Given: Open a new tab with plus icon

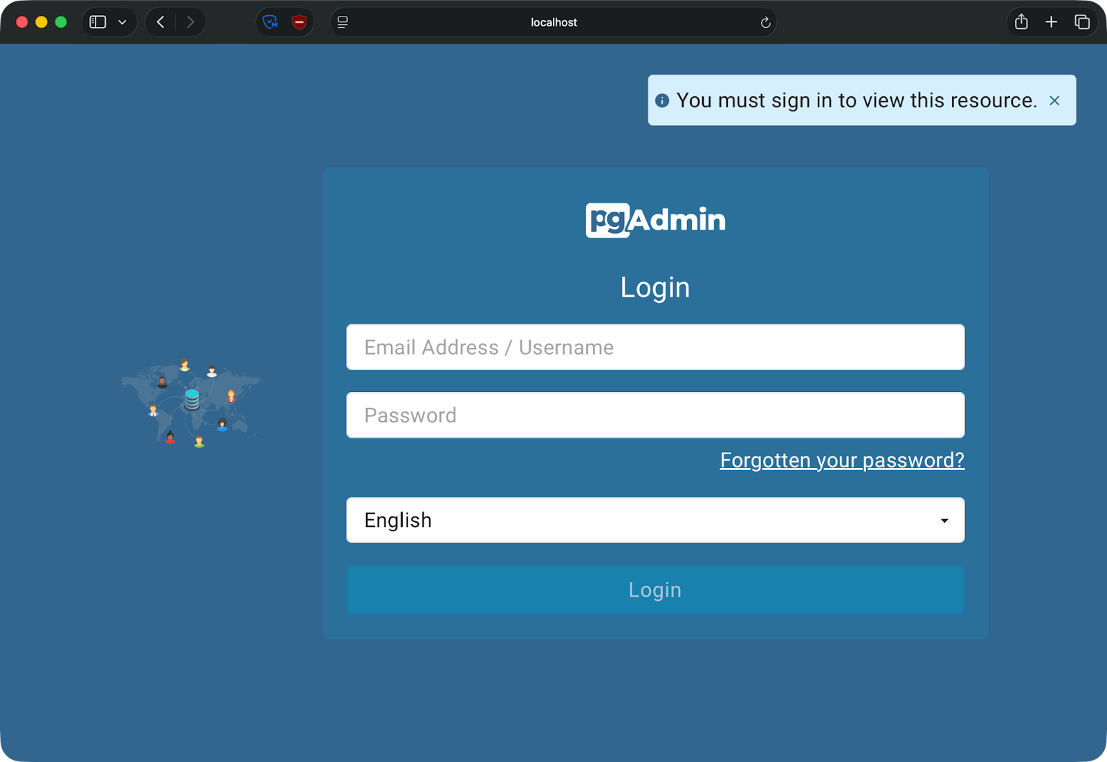Looking at the screenshot, I should point(1052,22).
